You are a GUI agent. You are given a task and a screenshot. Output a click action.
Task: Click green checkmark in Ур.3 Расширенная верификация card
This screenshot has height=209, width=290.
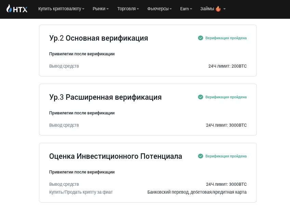(x=200, y=97)
